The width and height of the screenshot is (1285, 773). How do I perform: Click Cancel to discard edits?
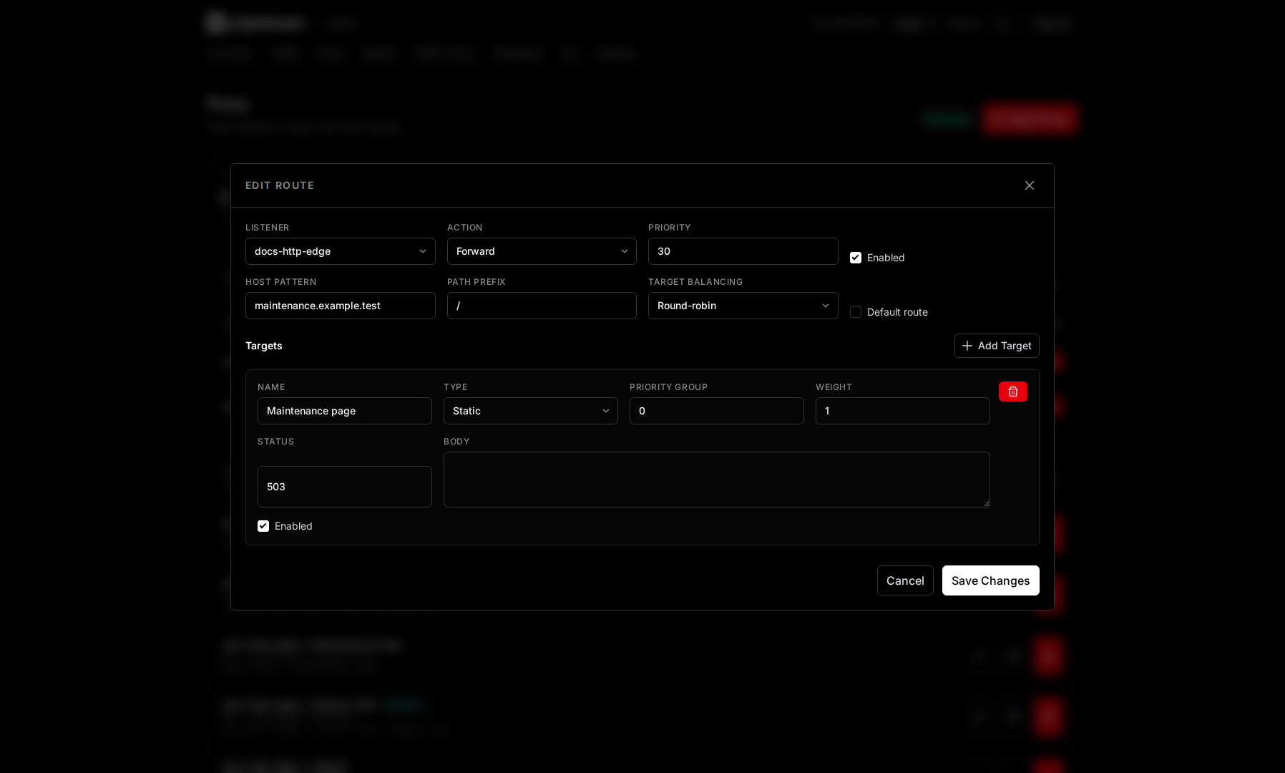click(x=905, y=580)
